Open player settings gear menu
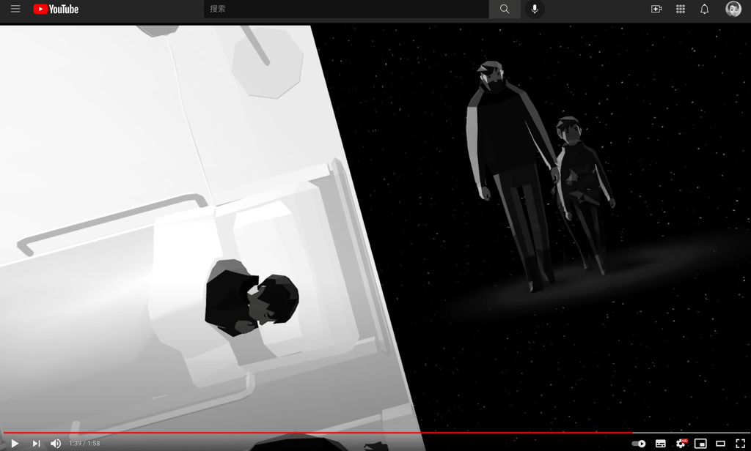751x451 pixels. point(681,444)
